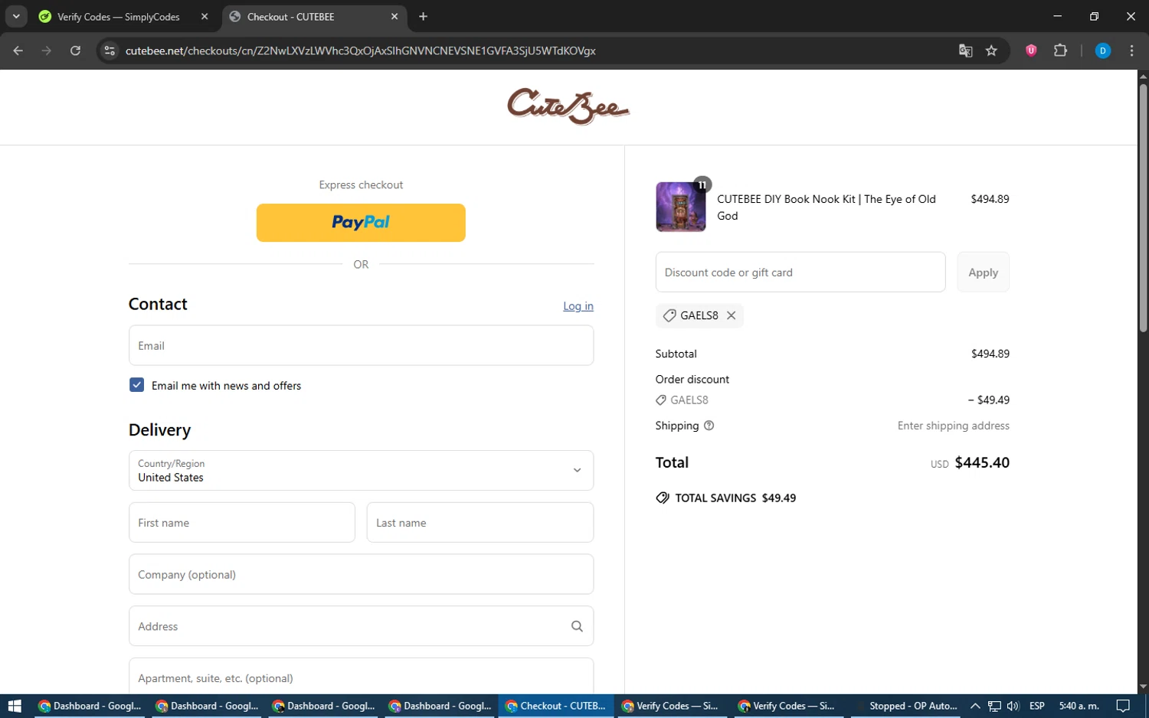Click the Address field
The height and width of the screenshot is (718, 1149).
[361, 626]
